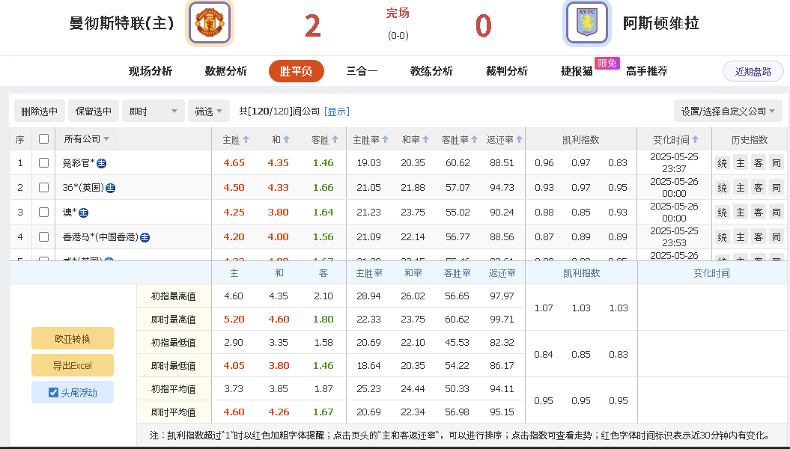This screenshot has height=449, width=790.
Task: Click the 导出Excel button
Action: click(72, 364)
